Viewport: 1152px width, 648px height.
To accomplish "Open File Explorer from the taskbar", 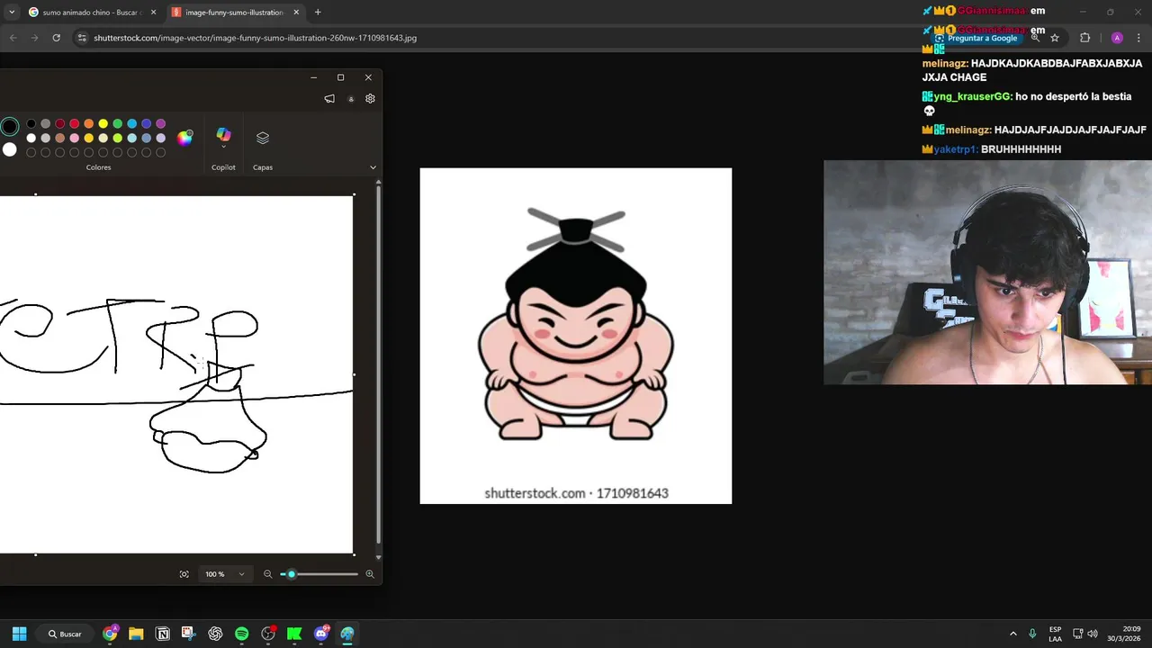I will click(x=136, y=634).
